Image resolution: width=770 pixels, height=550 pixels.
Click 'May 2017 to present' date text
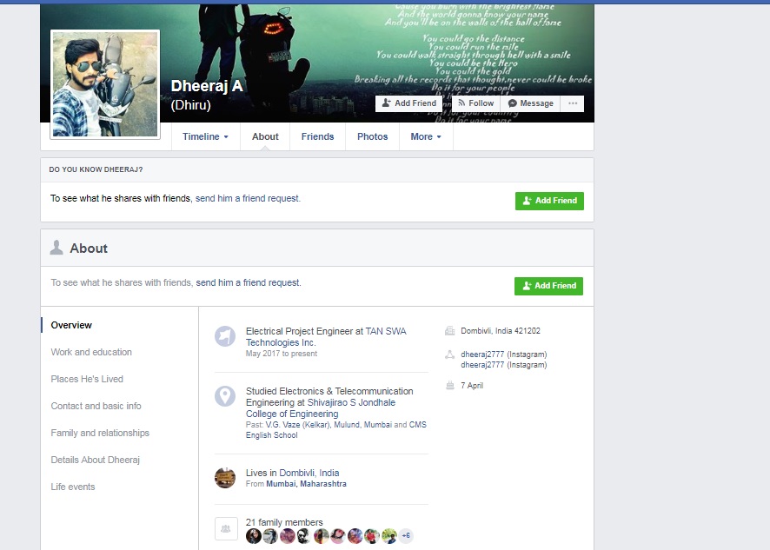pos(282,354)
